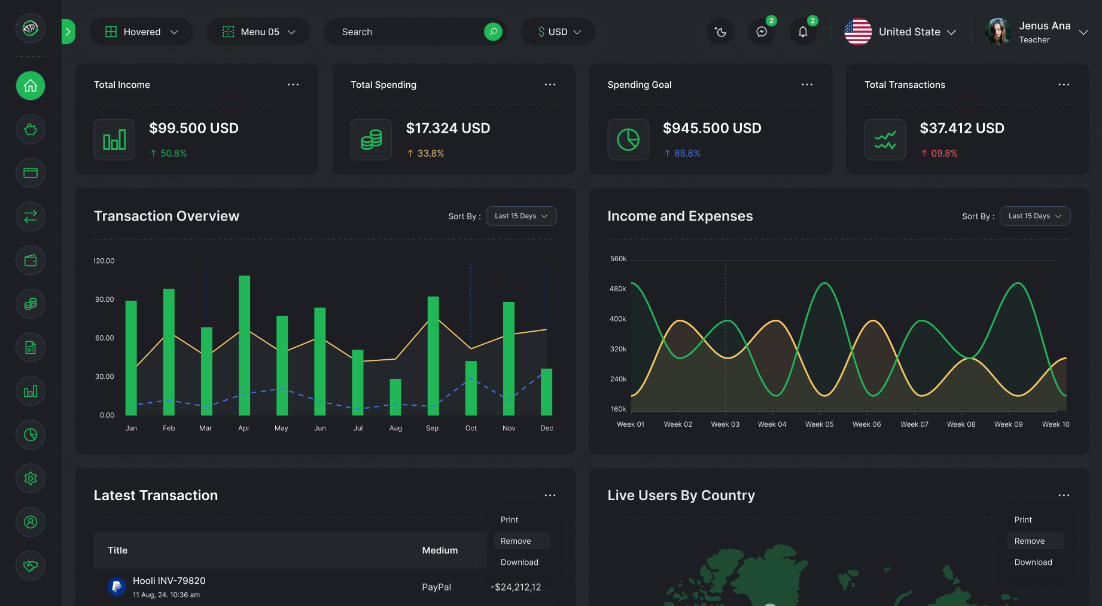1102x606 pixels.
Task: Open the credit card sidebar icon
Action: click(31, 173)
